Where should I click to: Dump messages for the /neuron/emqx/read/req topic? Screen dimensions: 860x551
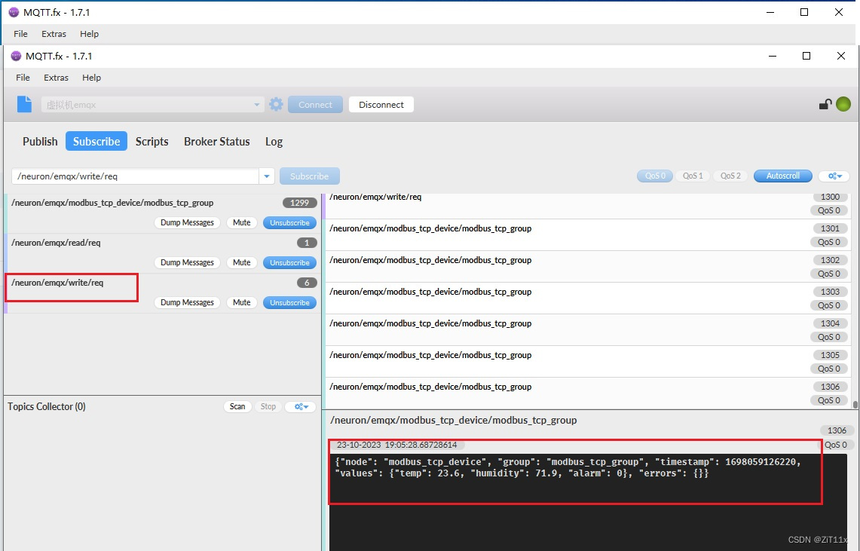tap(187, 262)
